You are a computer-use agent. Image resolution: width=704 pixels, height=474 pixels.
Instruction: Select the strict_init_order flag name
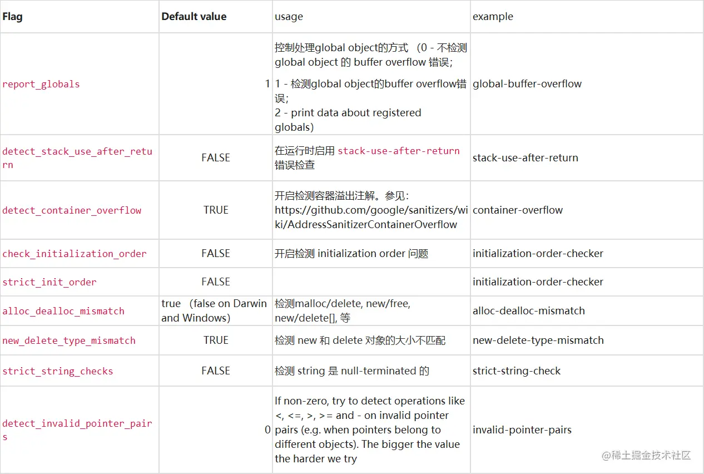[49, 282]
